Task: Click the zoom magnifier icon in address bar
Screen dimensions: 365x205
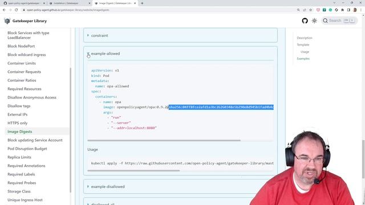Action: coord(298,10)
